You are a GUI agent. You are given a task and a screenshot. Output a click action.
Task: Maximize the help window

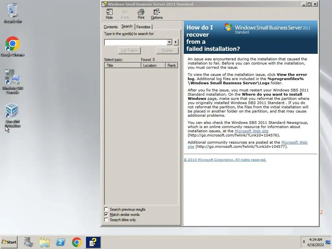tap(309, 4)
